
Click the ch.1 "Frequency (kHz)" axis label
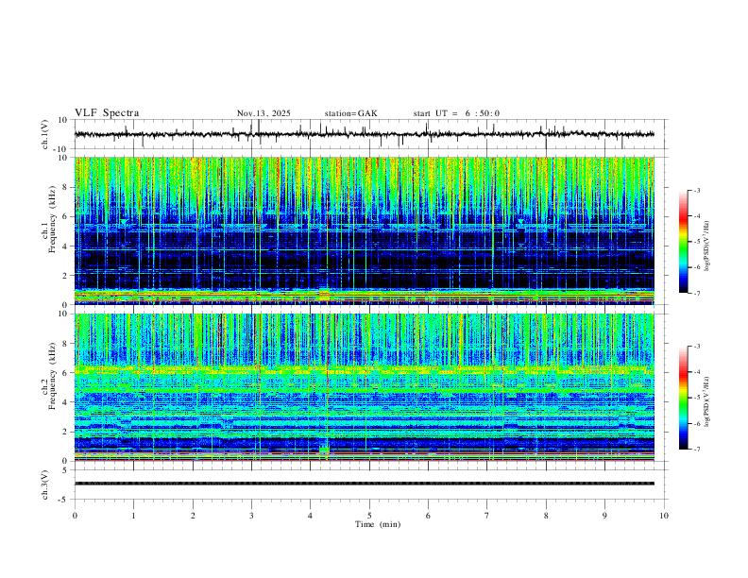click(53, 217)
